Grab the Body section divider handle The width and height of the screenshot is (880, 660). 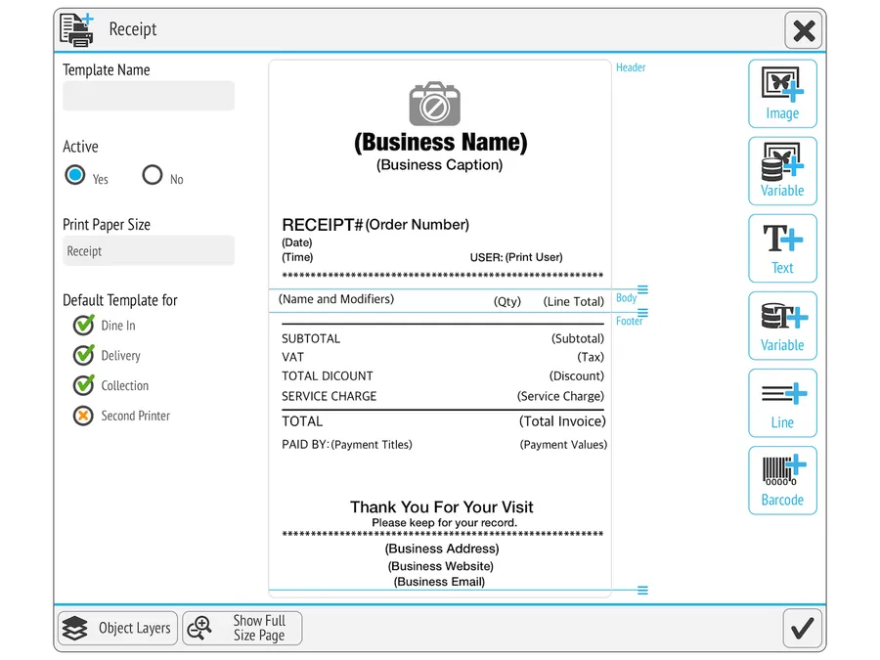point(642,290)
